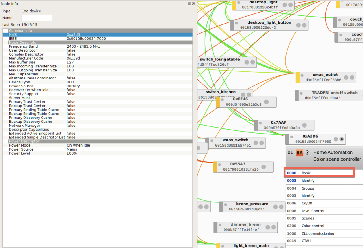363x248 pixels.
Task: Select the Power Level 100% row
Action: 98,153
